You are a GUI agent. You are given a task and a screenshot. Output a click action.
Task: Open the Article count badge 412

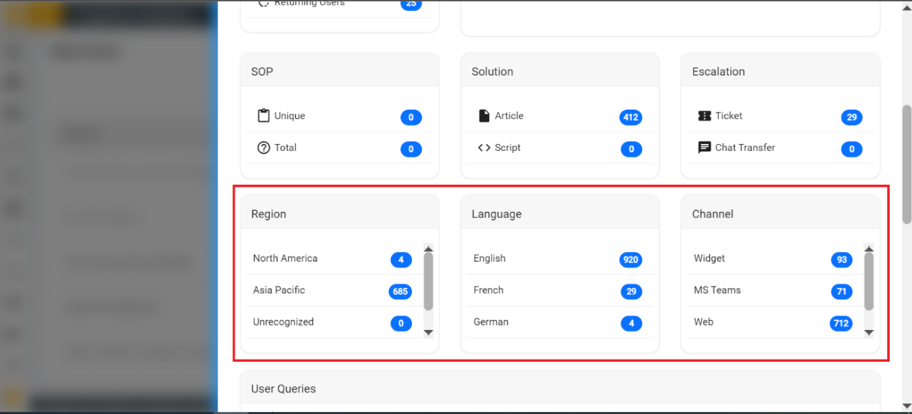click(x=631, y=117)
